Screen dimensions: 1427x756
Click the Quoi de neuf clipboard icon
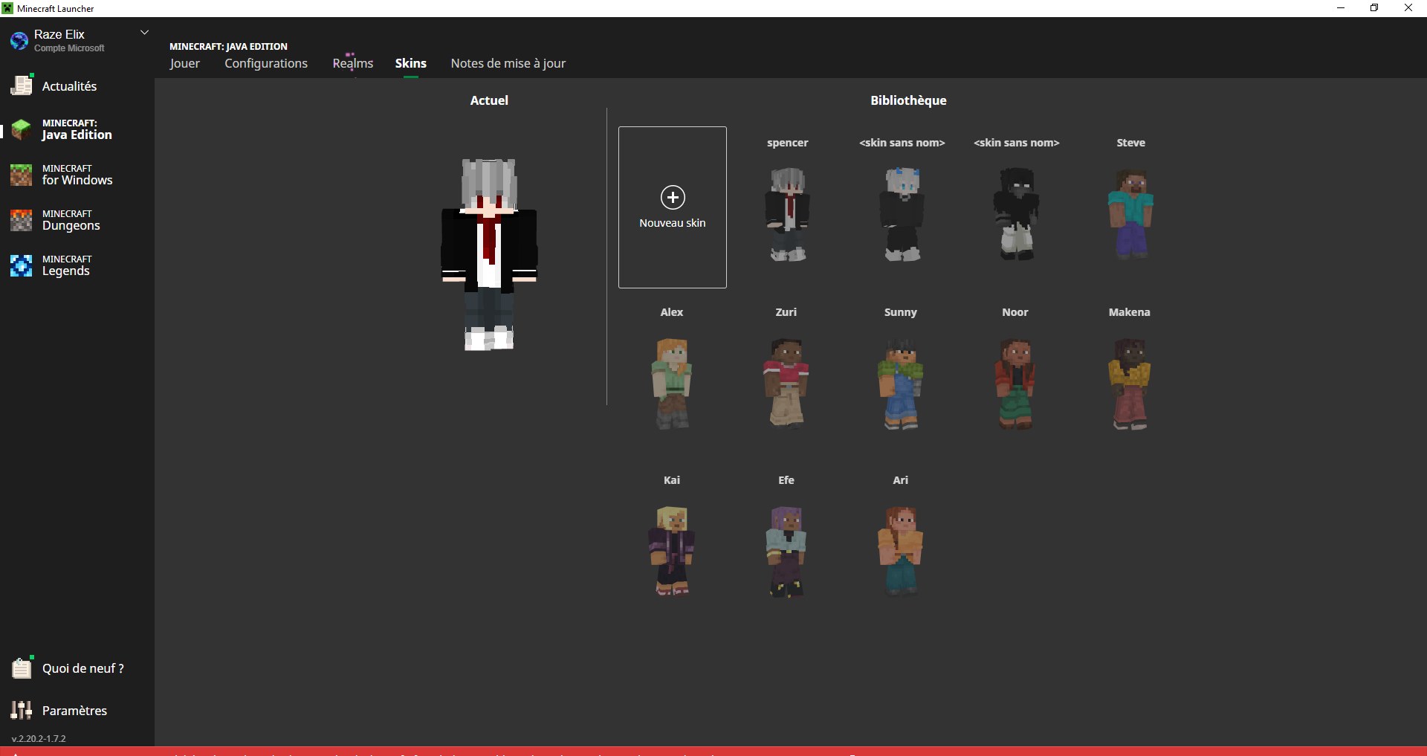(22, 668)
